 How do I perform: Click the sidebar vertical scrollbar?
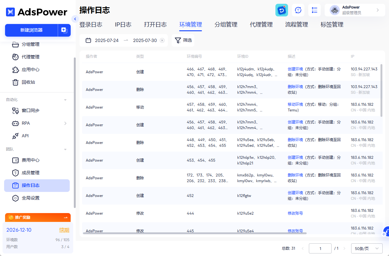(x=75, y=133)
